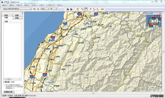Click the map horizontal scrollbar thumb
The height and width of the screenshot is (98, 165).
93,93
